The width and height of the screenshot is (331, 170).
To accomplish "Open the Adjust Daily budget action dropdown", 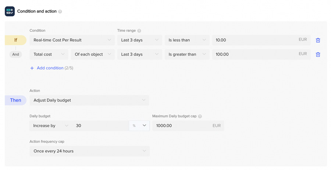I will (89, 100).
